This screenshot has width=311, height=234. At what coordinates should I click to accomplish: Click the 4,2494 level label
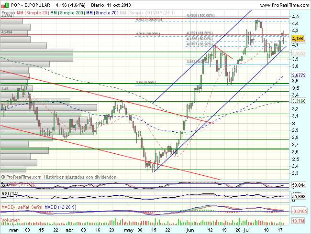pyautogui.click(x=7, y=32)
